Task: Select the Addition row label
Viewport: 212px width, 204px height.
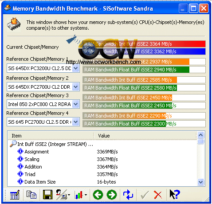Action: click(x=33, y=167)
